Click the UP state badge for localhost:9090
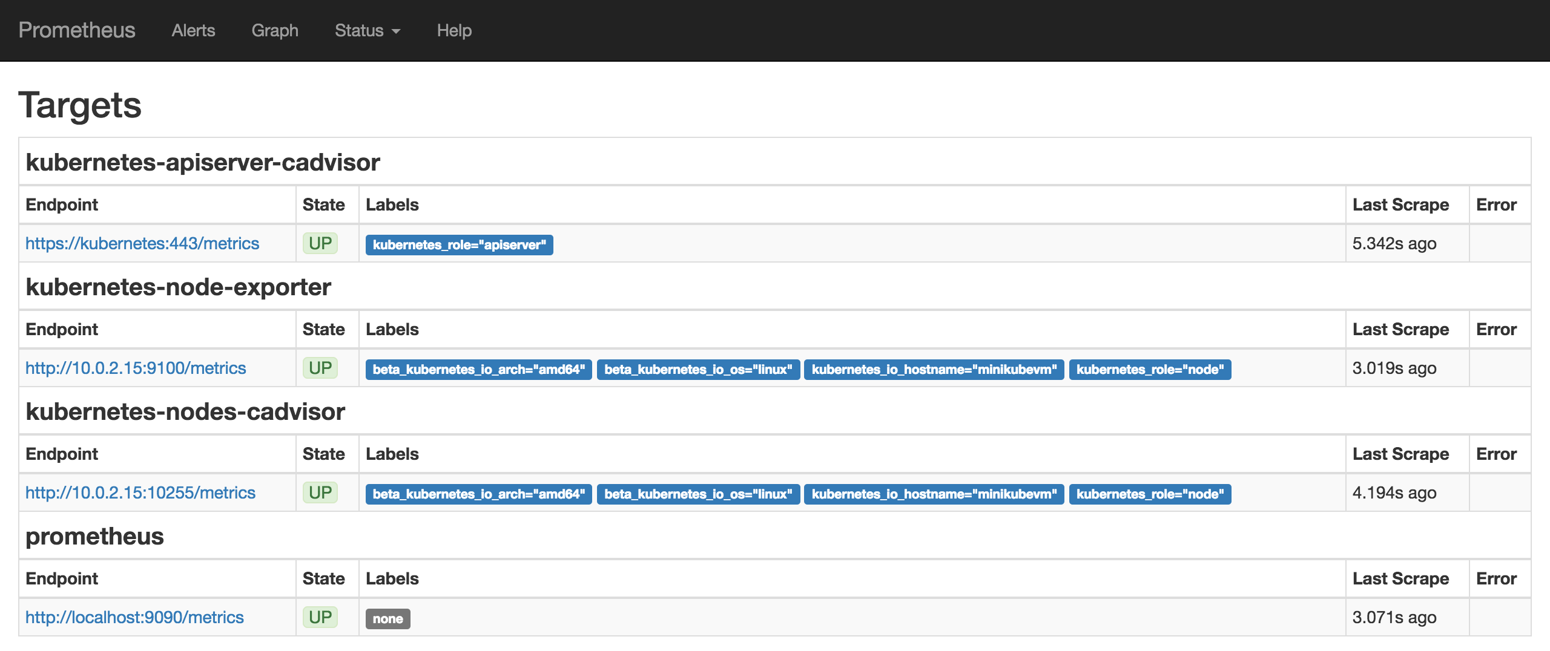The width and height of the screenshot is (1550, 651). coord(320,617)
